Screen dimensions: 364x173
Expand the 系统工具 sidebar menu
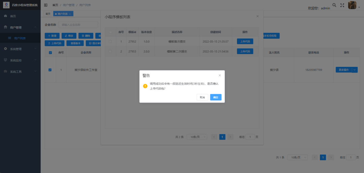point(20,72)
